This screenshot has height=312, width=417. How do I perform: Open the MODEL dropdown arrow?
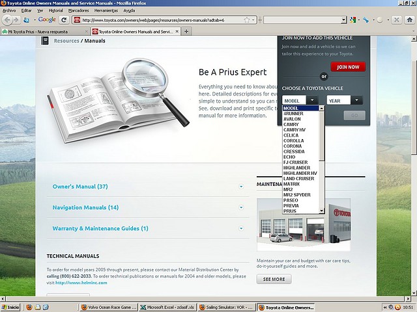(x=312, y=100)
